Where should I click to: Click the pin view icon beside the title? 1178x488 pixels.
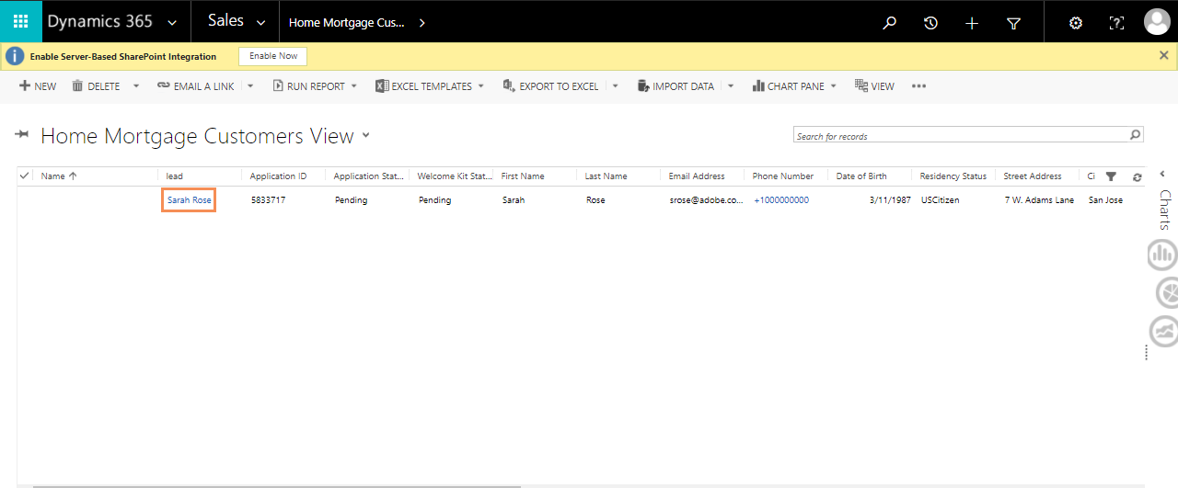click(x=22, y=135)
